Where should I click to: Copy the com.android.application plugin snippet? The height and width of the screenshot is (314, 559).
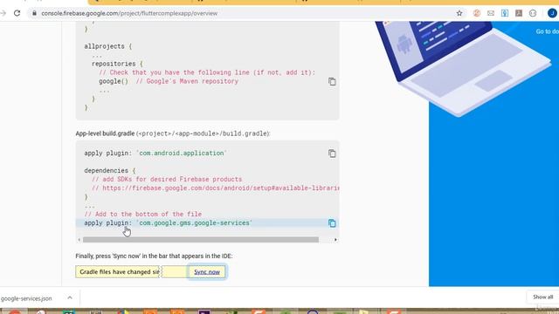(x=332, y=154)
